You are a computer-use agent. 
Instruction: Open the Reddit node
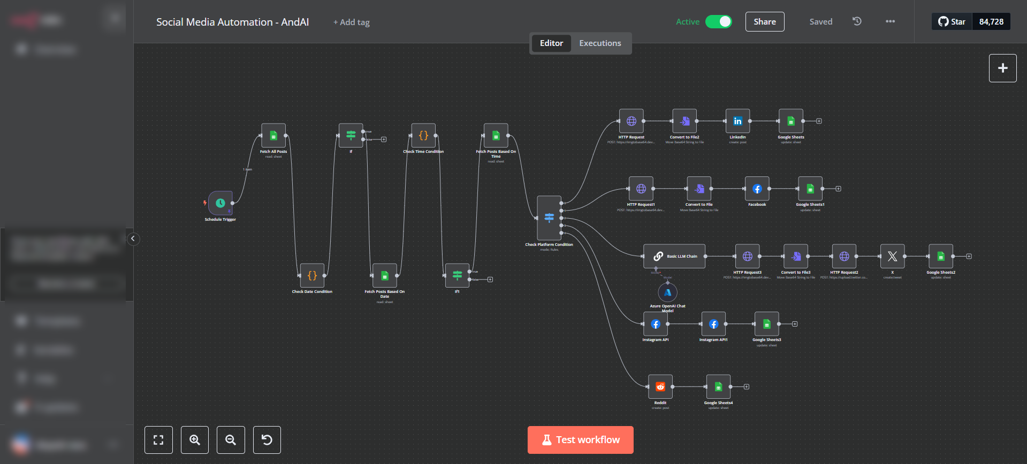point(660,386)
